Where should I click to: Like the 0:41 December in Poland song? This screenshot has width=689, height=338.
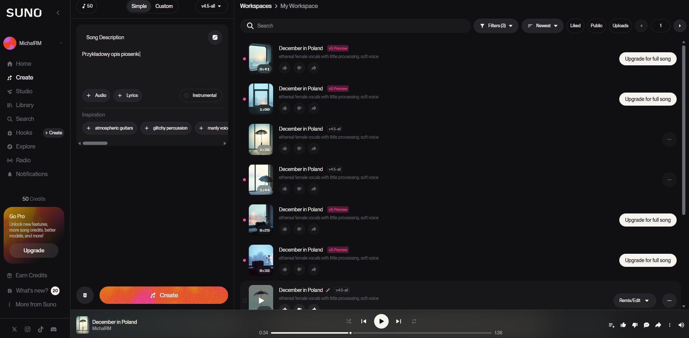coord(285,68)
